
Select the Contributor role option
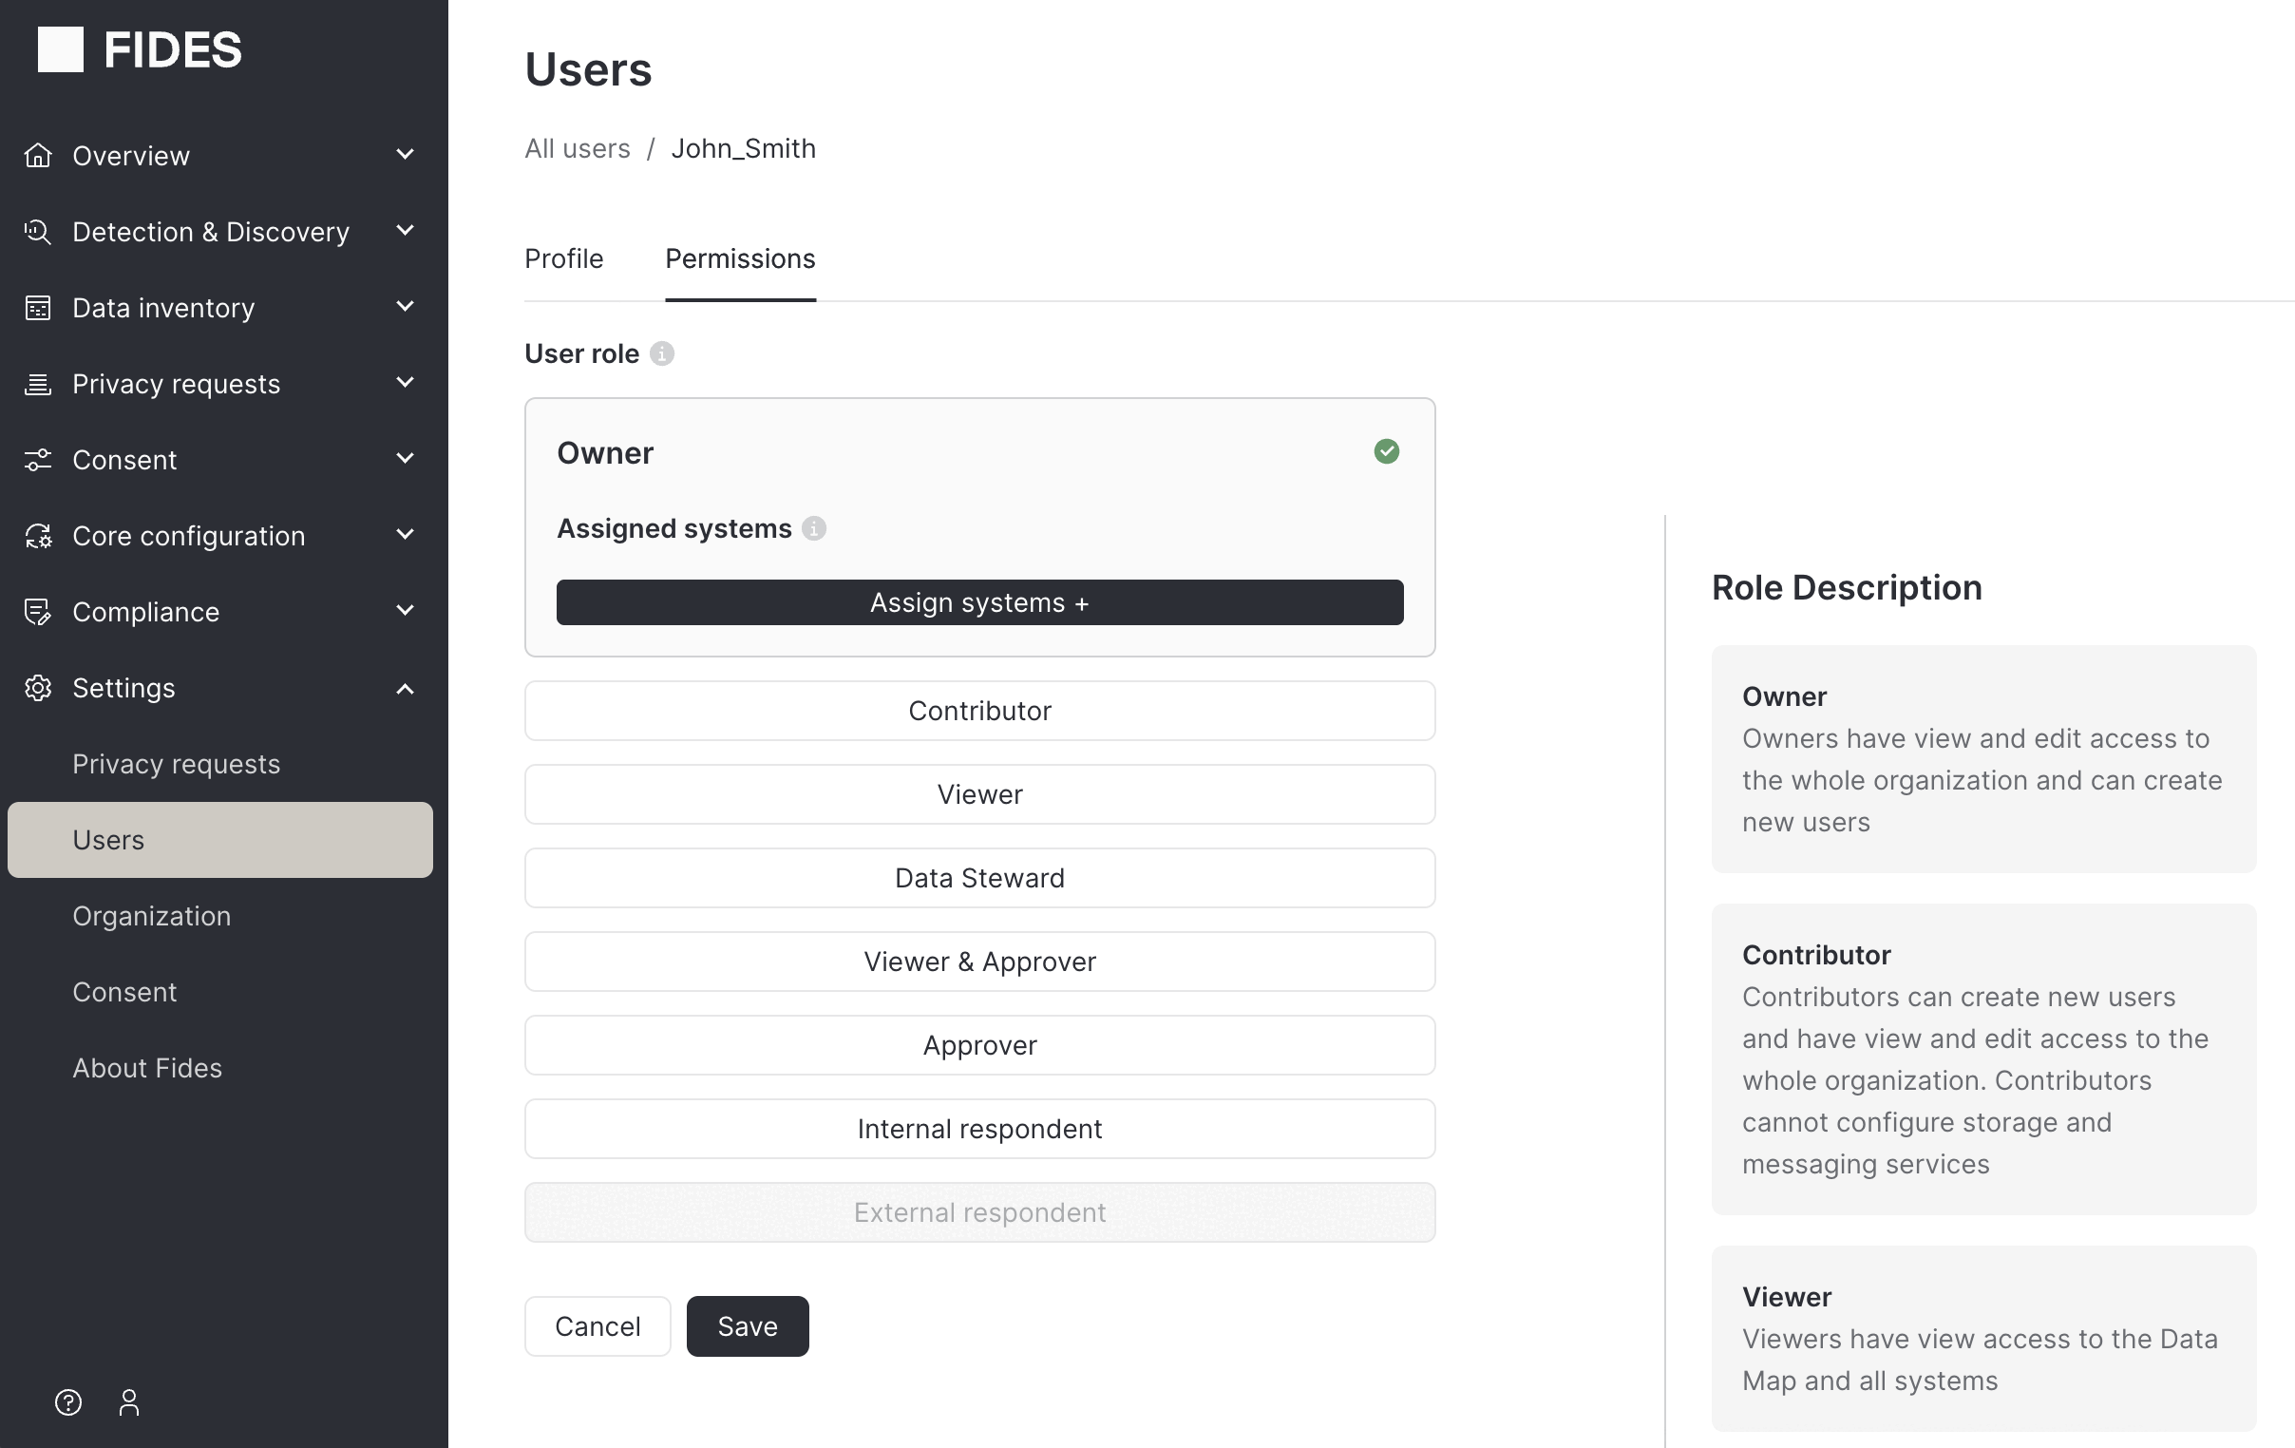click(x=978, y=710)
